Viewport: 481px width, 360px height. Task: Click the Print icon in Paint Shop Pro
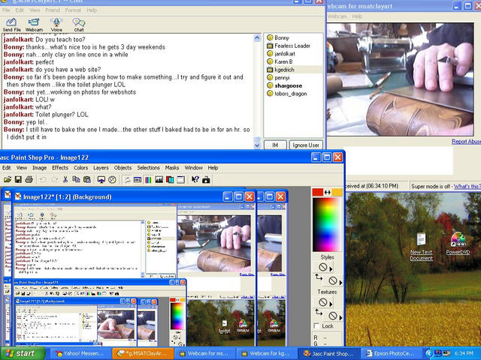point(29,179)
